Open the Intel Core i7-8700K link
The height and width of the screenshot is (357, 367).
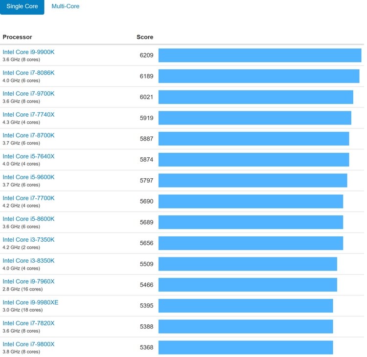28,135
